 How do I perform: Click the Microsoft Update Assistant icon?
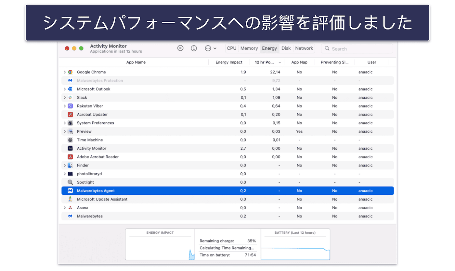[x=70, y=199]
